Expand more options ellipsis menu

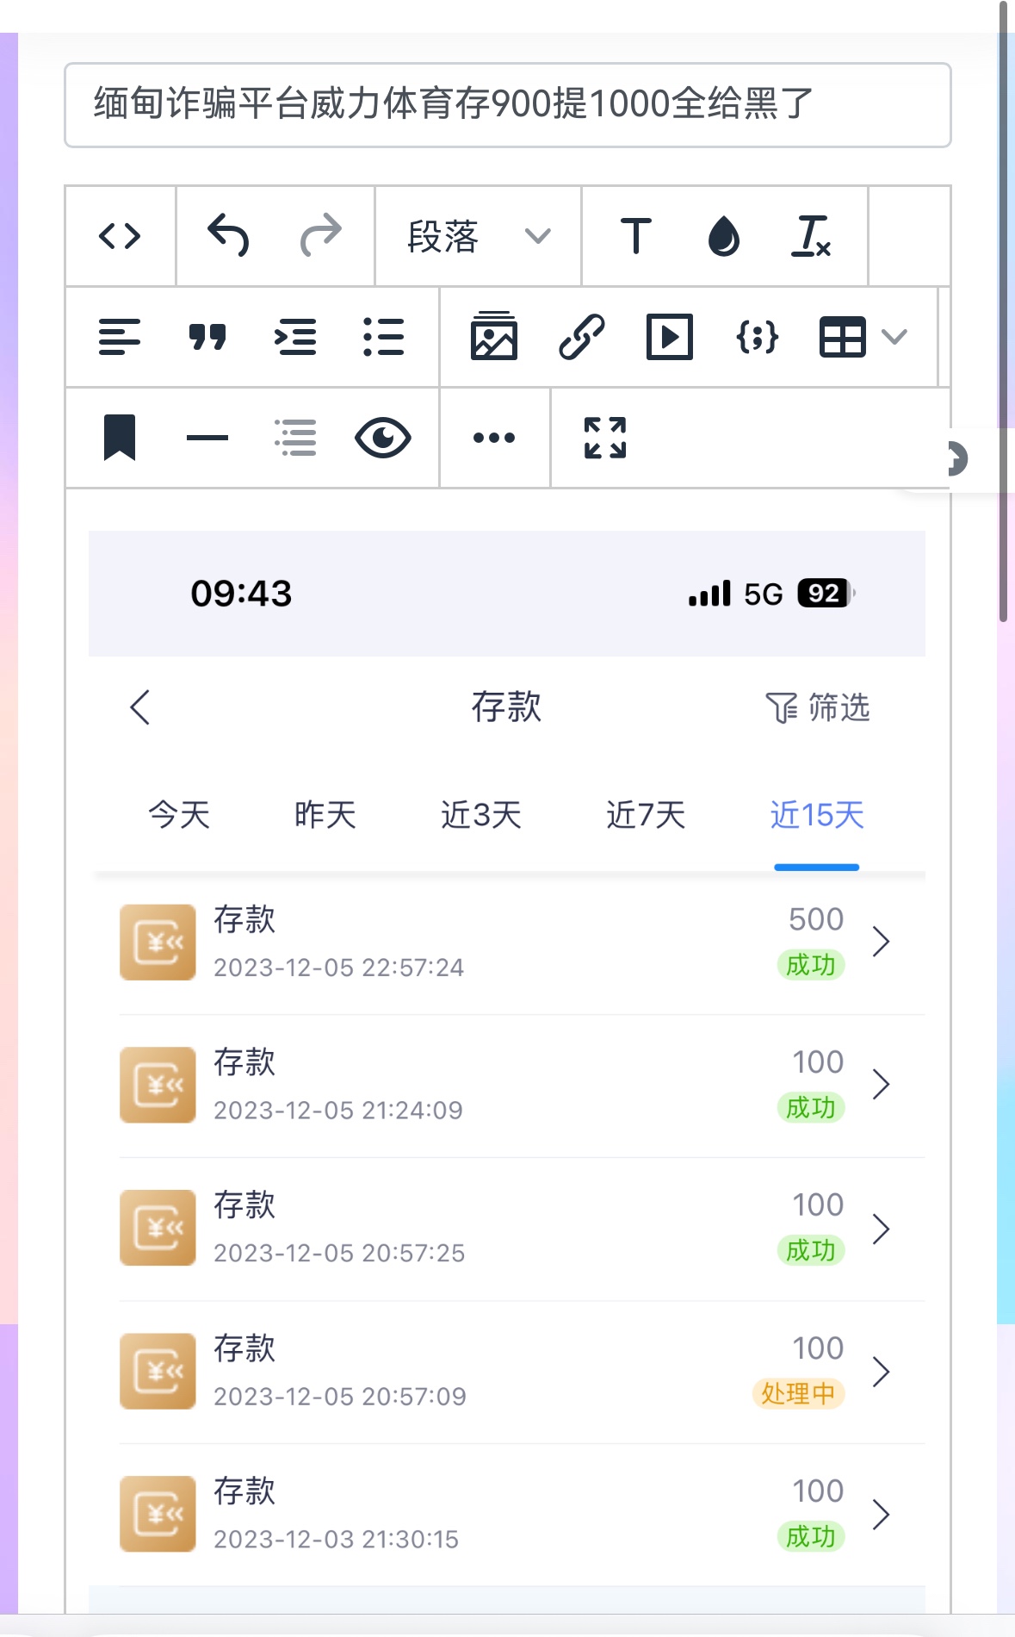pyautogui.click(x=494, y=438)
